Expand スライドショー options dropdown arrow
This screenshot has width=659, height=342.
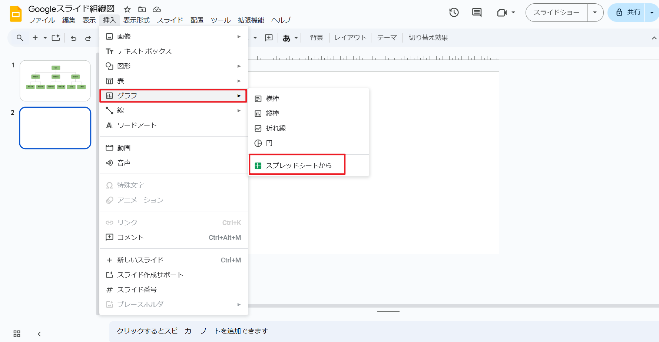tap(595, 13)
